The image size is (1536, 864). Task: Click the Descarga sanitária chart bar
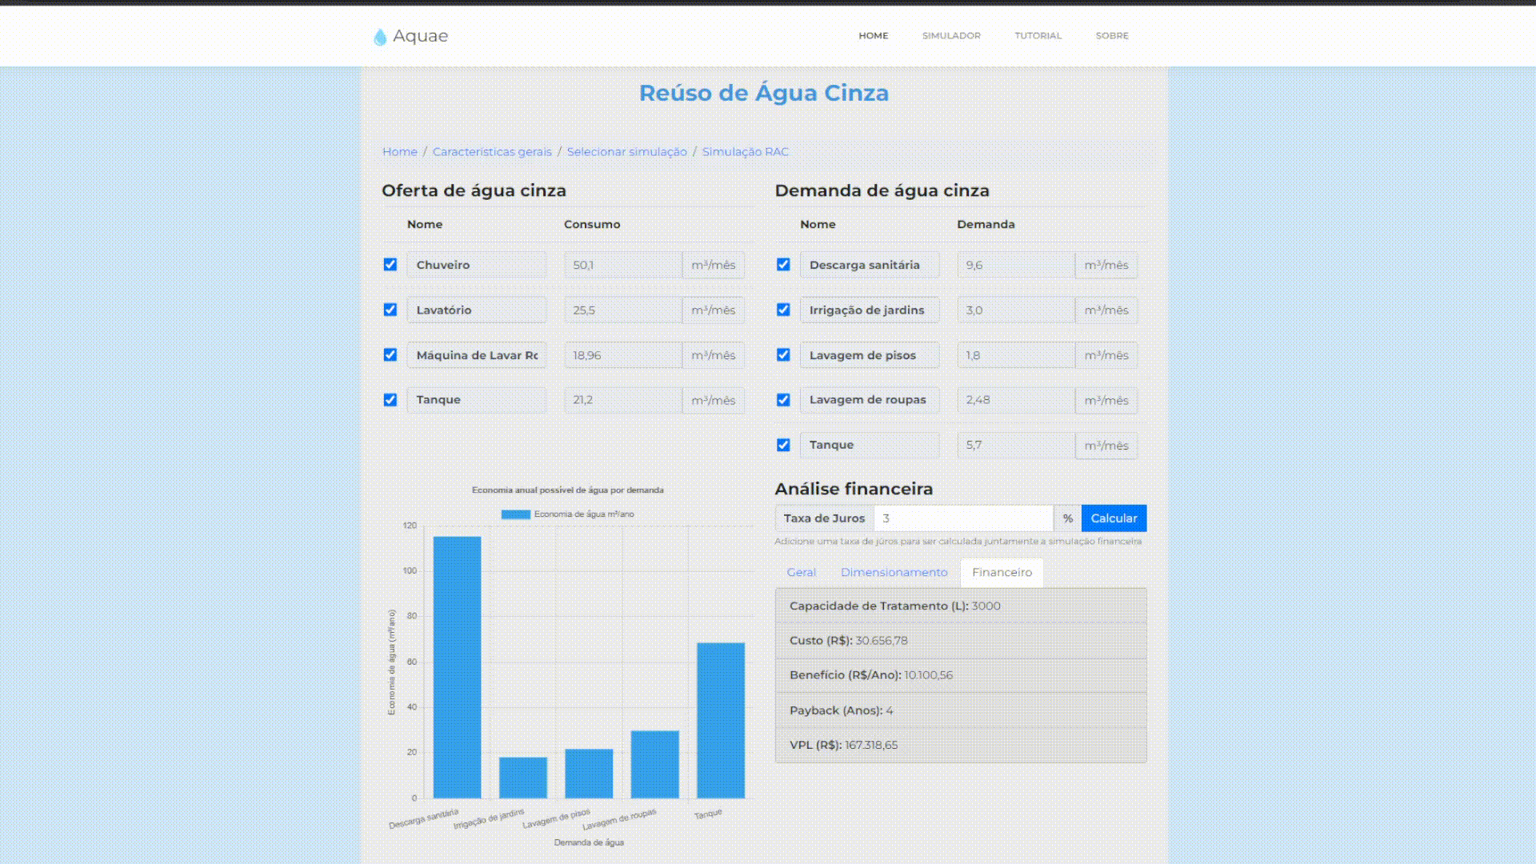coord(458,667)
